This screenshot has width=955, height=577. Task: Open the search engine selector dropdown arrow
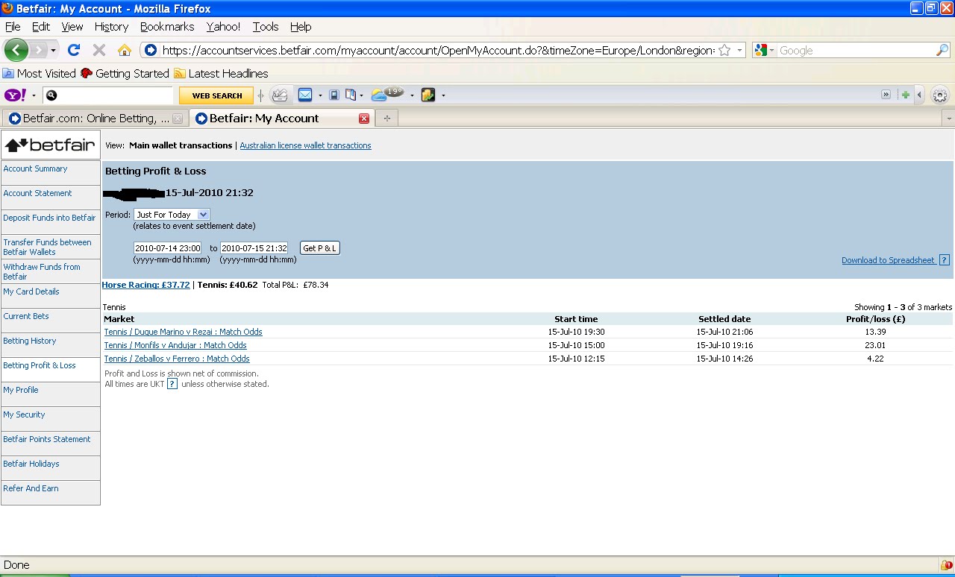pos(772,50)
